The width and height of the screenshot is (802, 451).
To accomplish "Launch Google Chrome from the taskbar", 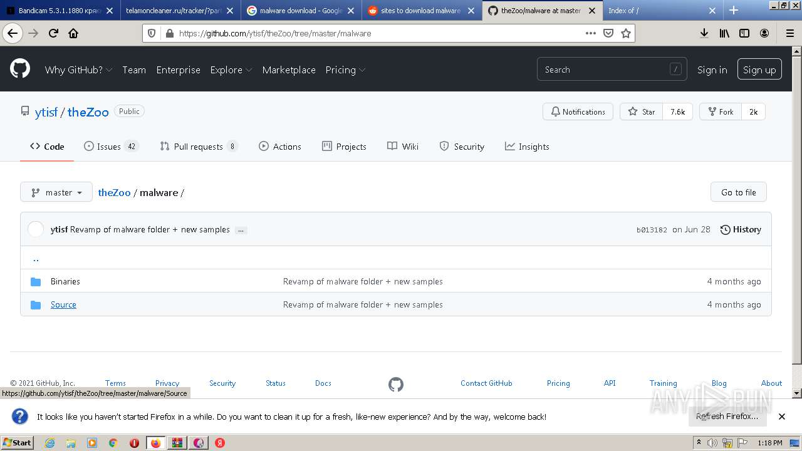I will (113, 442).
